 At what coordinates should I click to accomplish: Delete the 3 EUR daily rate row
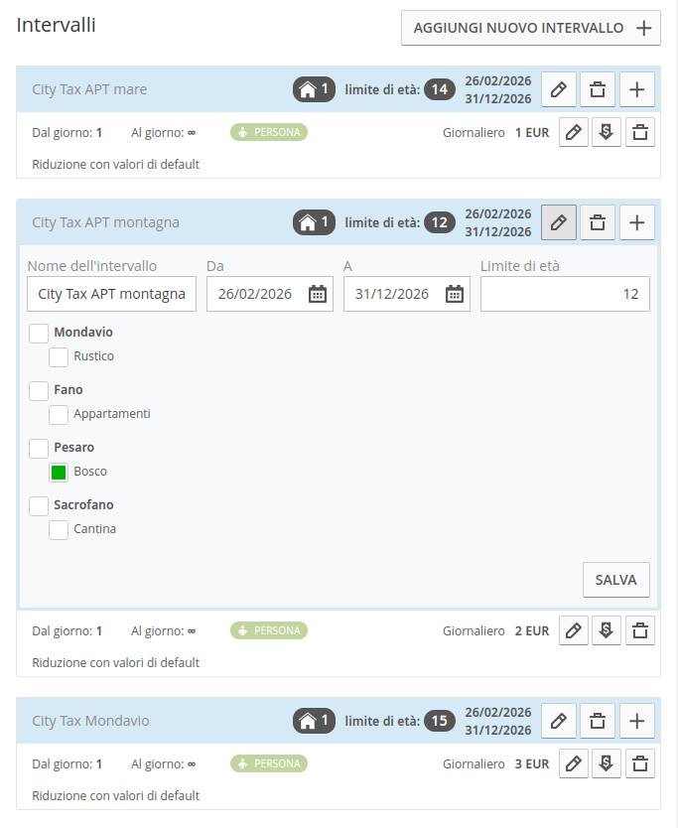pos(640,763)
